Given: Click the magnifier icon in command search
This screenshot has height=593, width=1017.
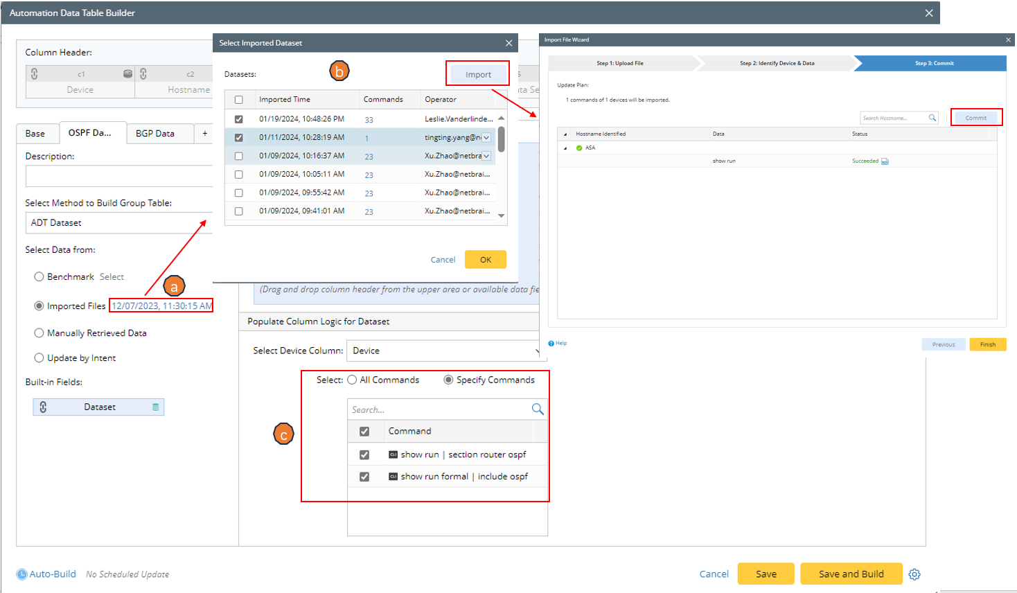Looking at the screenshot, I should [x=538, y=409].
